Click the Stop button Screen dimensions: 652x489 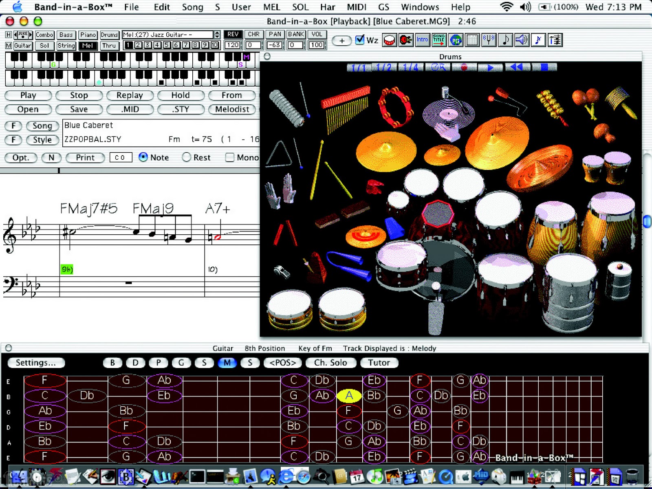tap(79, 95)
